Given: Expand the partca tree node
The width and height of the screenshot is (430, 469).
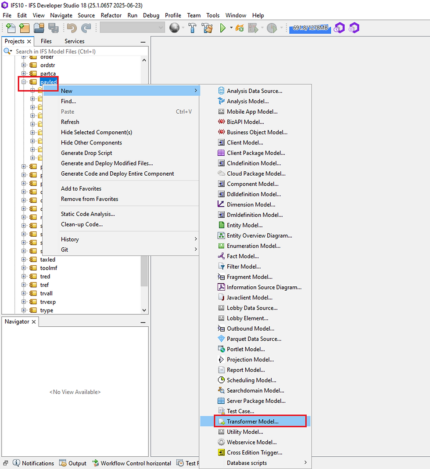Looking at the screenshot, I should [x=24, y=73].
